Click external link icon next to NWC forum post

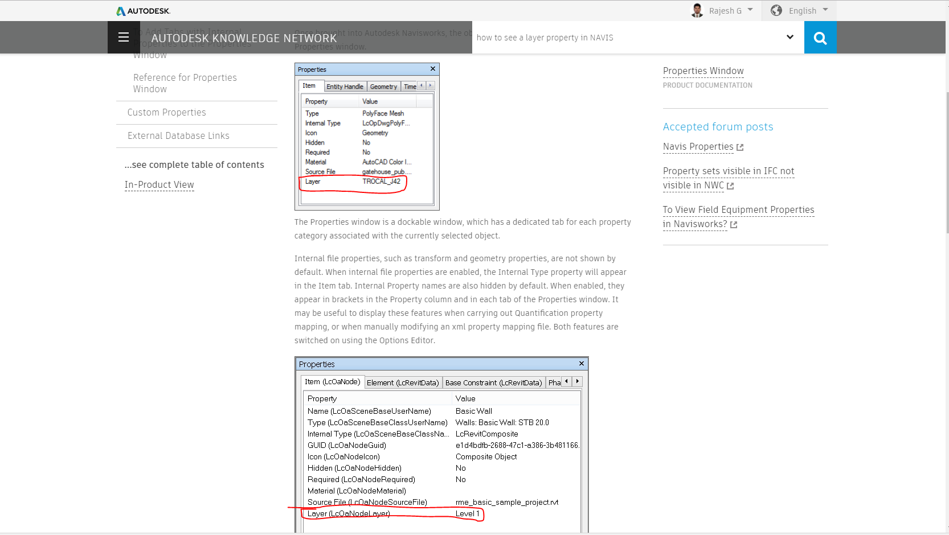pos(730,186)
